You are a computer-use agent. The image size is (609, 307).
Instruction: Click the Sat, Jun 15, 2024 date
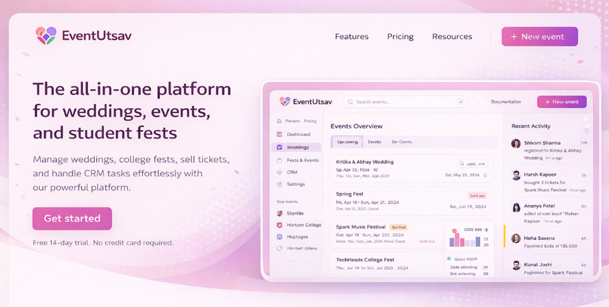pos(467,207)
